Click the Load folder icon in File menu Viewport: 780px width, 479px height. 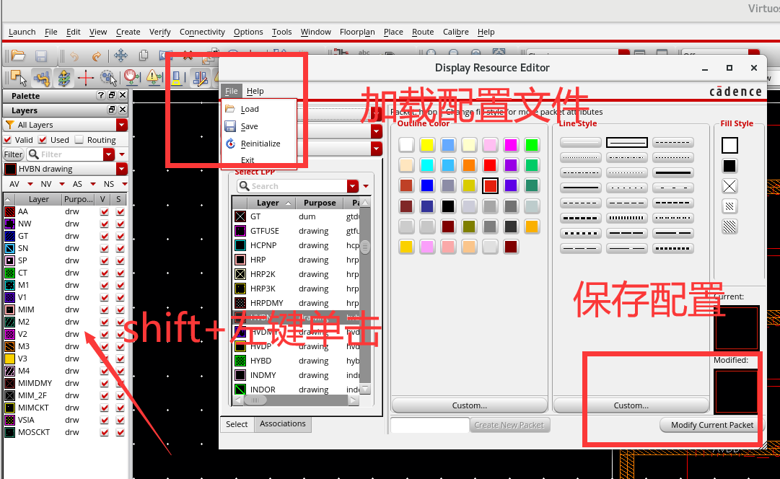tap(230, 108)
